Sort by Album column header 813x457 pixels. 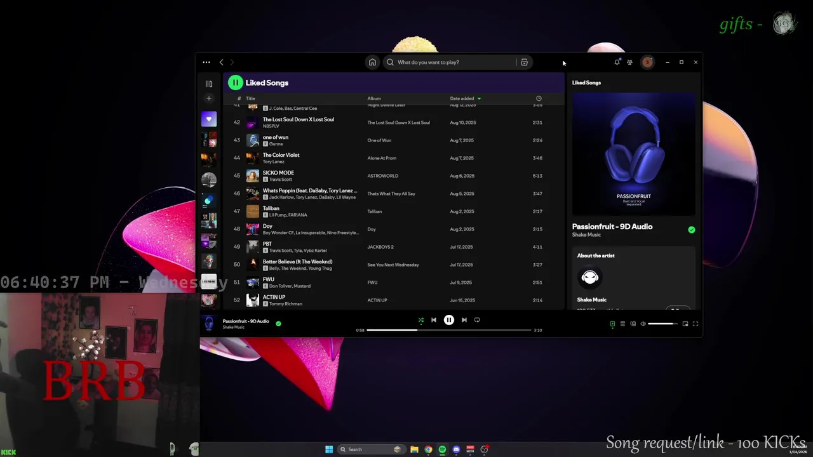[374, 98]
